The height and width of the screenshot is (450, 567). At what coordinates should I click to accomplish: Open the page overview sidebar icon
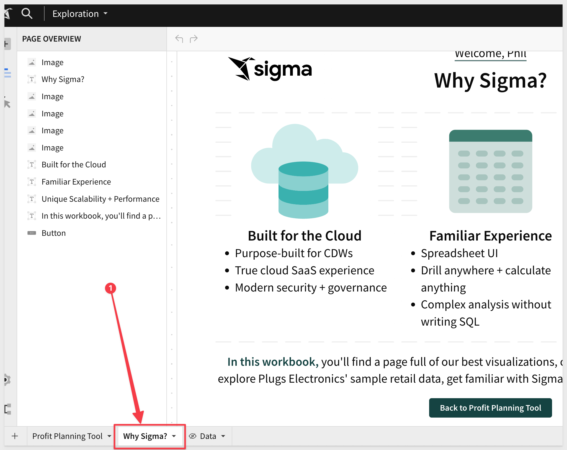(x=8, y=73)
